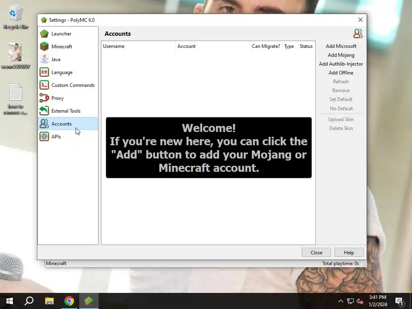Screen dimensions: 412x309
Task: Sort accounts by Username column
Action: tap(138, 46)
